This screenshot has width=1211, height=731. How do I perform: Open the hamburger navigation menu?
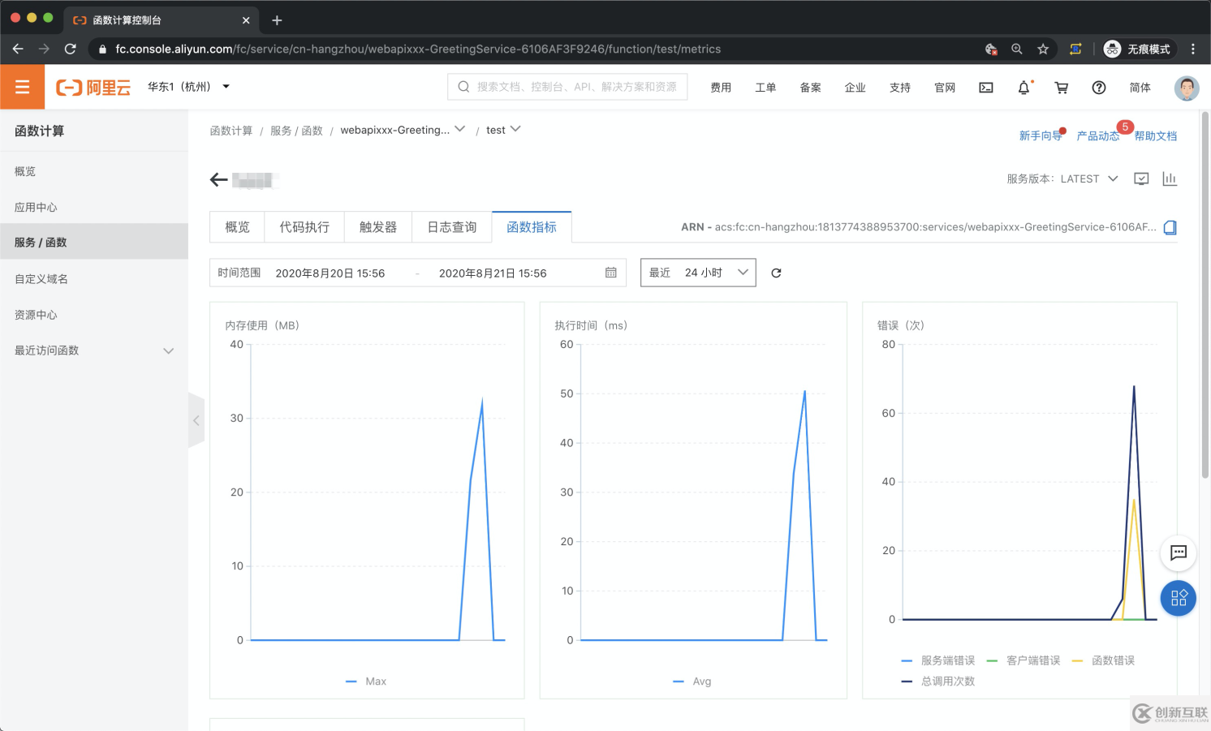tap(22, 87)
